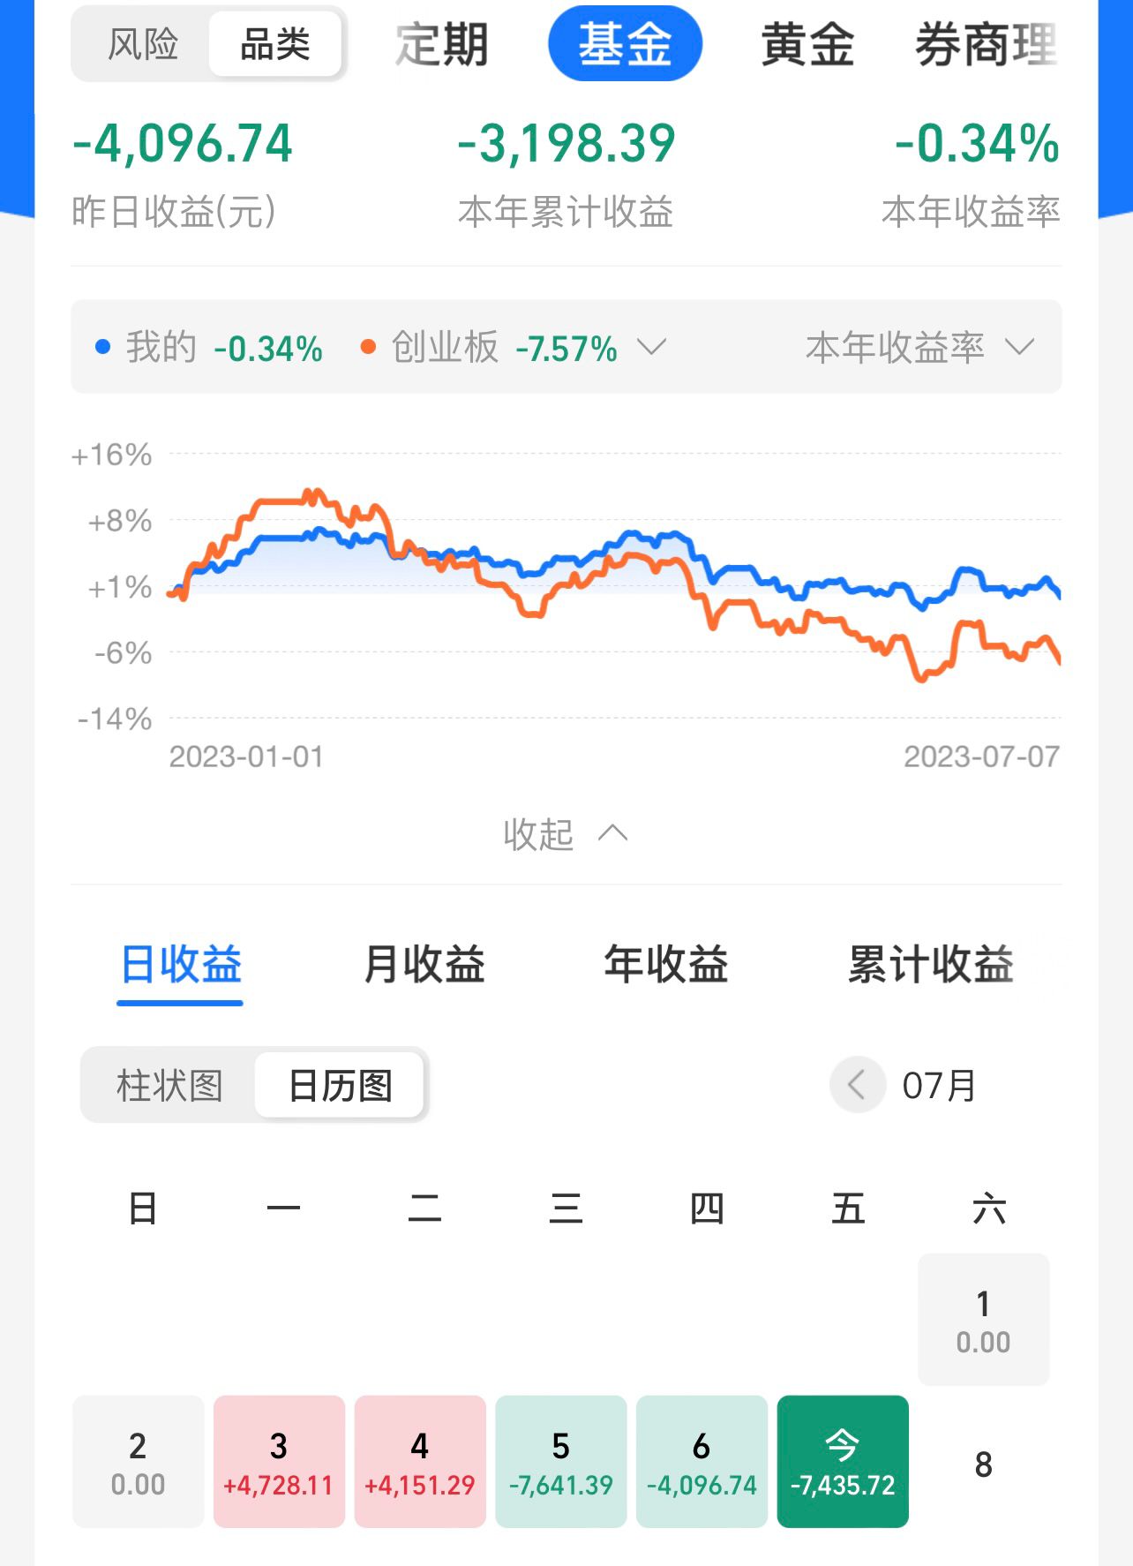
Task: Switch to 年收益 tab
Action: coord(666,964)
